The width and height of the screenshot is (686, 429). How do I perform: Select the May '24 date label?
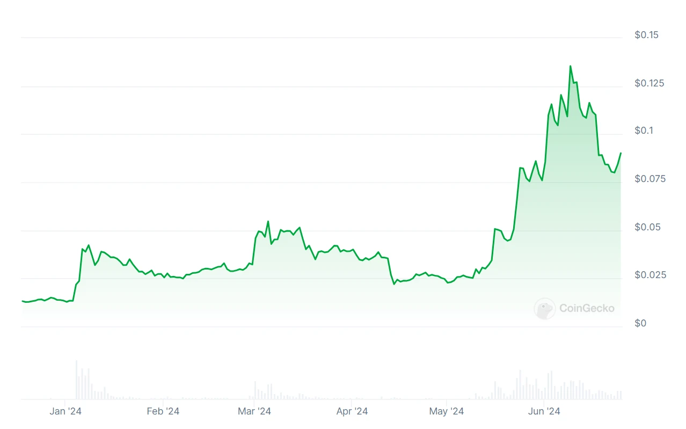(447, 412)
